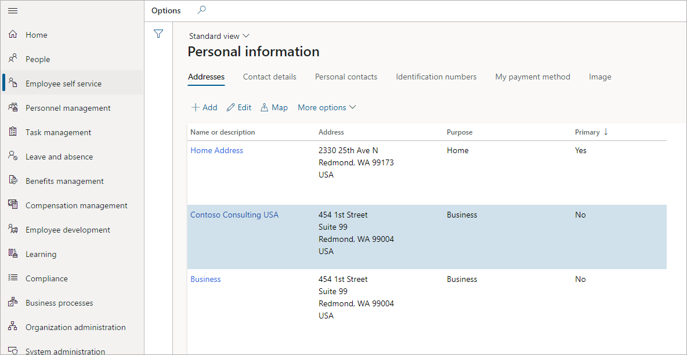Click the Map pin icon

(264, 107)
